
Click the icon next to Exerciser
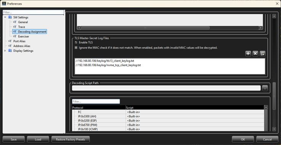coord(15,37)
